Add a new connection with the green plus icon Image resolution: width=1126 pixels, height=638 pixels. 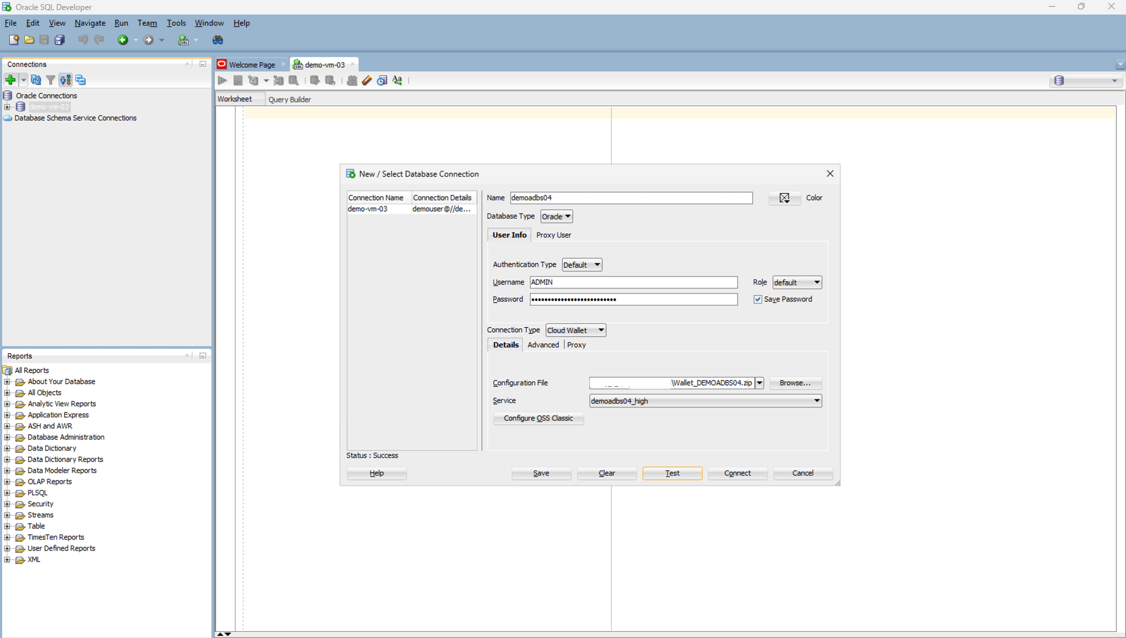[10, 80]
